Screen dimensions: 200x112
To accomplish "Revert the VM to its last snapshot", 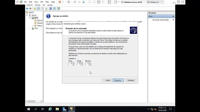I will (79, 2).
